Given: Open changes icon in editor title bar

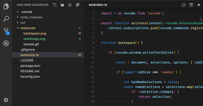Looking at the screenshot, I should click(183, 5).
